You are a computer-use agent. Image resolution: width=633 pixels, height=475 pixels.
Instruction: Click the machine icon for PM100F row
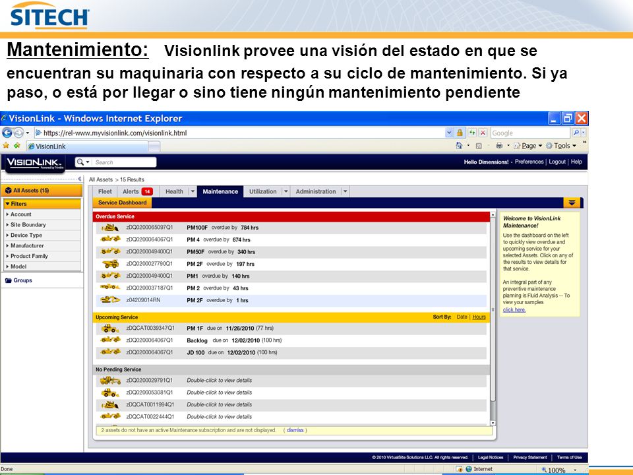pyautogui.click(x=110, y=228)
